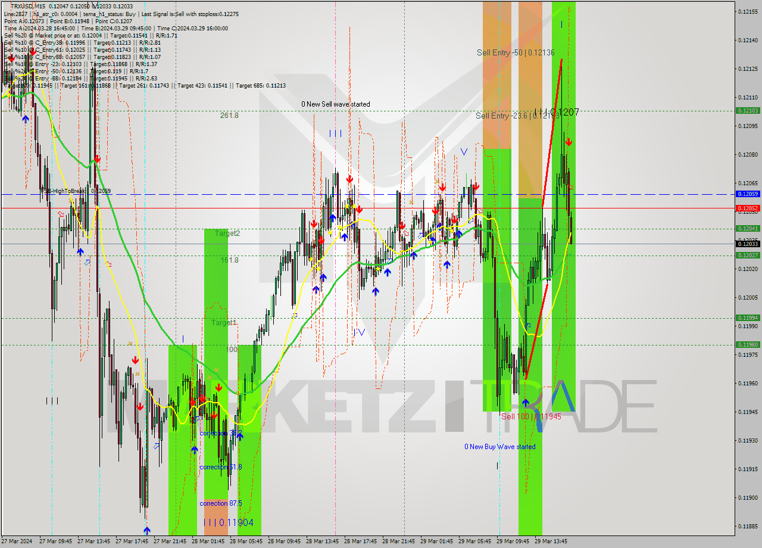Click the 0.12140 price axis value
The height and width of the screenshot is (548, 762).
748,41
